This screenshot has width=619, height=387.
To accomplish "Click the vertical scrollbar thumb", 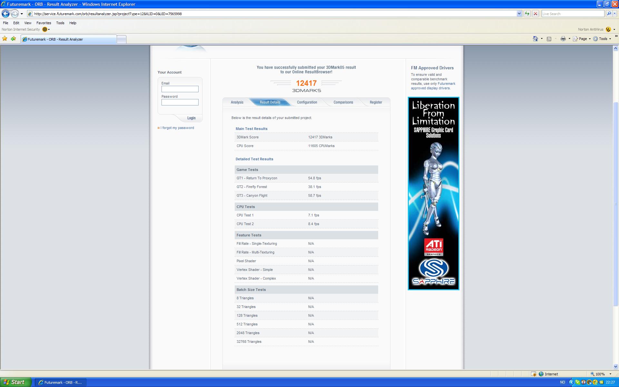I will coord(615,204).
